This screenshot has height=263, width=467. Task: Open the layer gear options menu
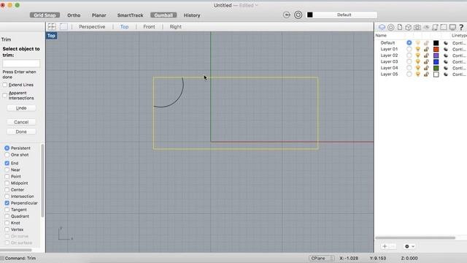coord(409,246)
